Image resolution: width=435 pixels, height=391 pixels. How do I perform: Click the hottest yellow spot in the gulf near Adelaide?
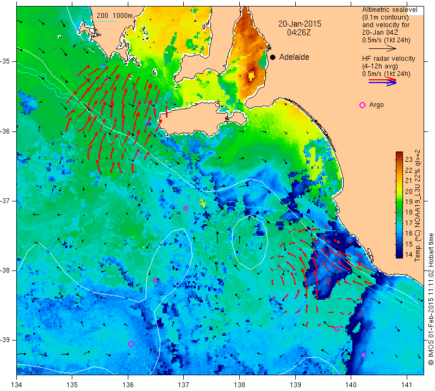pos(252,75)
